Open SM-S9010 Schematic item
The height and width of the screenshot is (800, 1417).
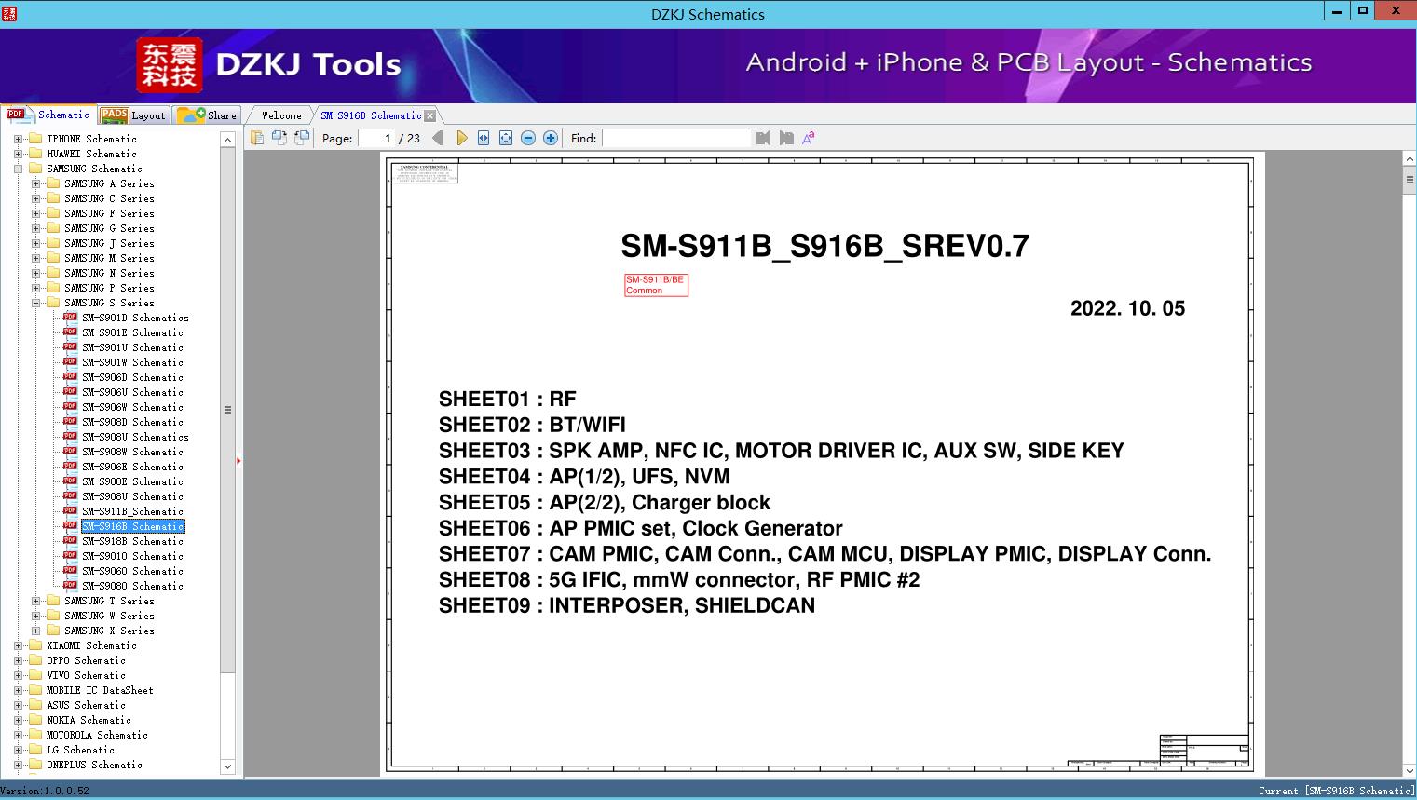(132, 556)
